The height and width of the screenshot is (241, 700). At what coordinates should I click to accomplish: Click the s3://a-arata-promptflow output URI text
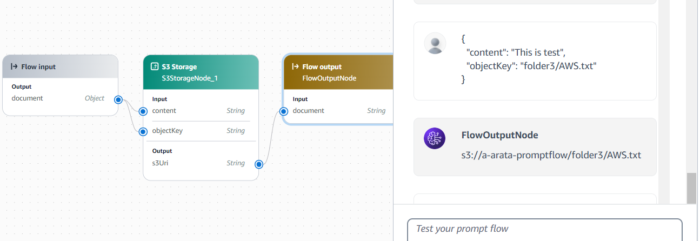551,155
